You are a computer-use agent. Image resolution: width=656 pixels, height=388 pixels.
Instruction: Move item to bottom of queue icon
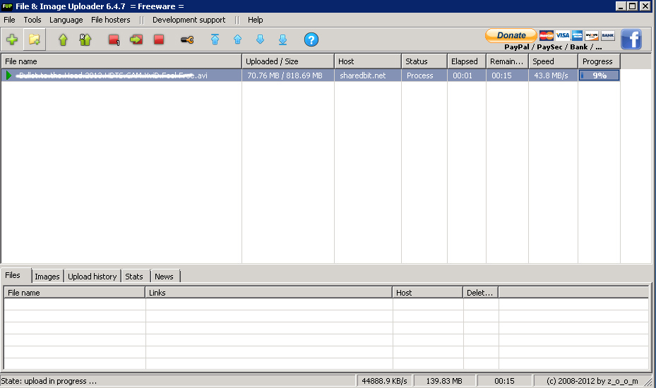282,40
